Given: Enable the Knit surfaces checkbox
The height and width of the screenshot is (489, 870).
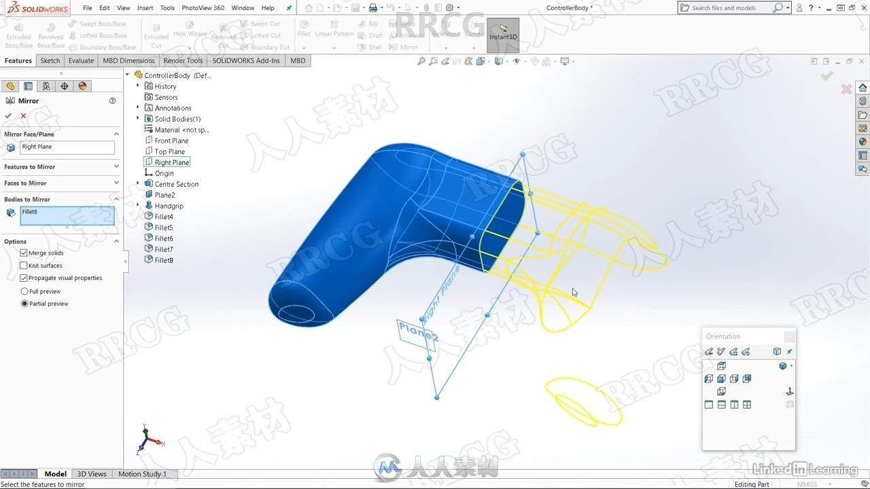Looking at the screenshot, I should [24, 266].
